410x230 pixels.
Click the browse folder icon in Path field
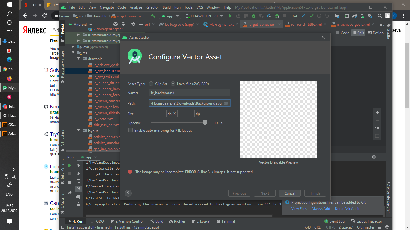pyautogui.click(x=226, y=103)
